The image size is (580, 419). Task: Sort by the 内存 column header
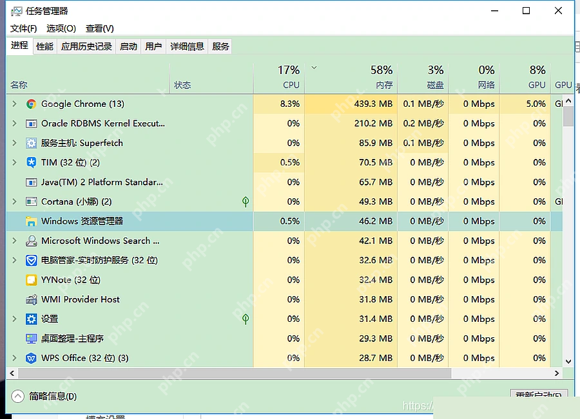[x=351, y=78]
